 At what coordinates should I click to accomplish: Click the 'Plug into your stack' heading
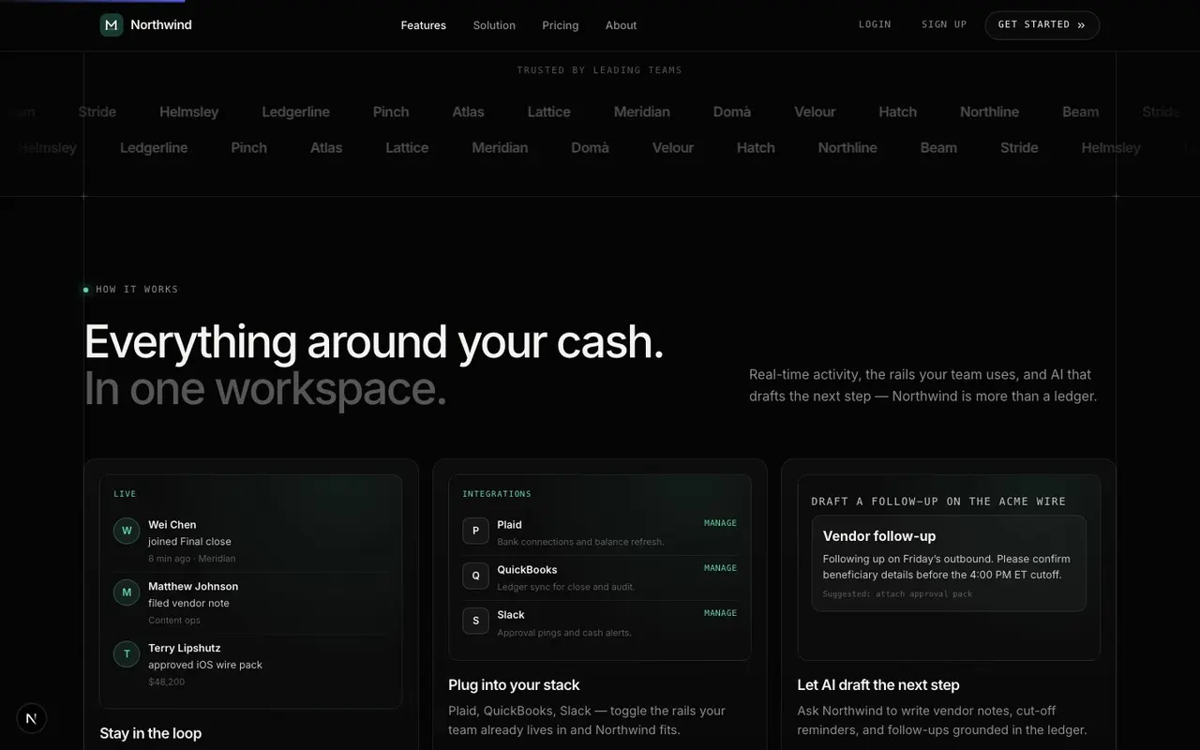pos(514,685)
